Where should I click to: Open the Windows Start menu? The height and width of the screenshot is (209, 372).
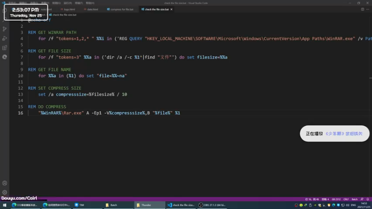click(x=5, y=205)
